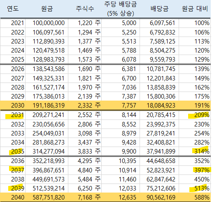Click principal cell 161,527,174
Screen dimensions: 212x202
click(49, 87)
